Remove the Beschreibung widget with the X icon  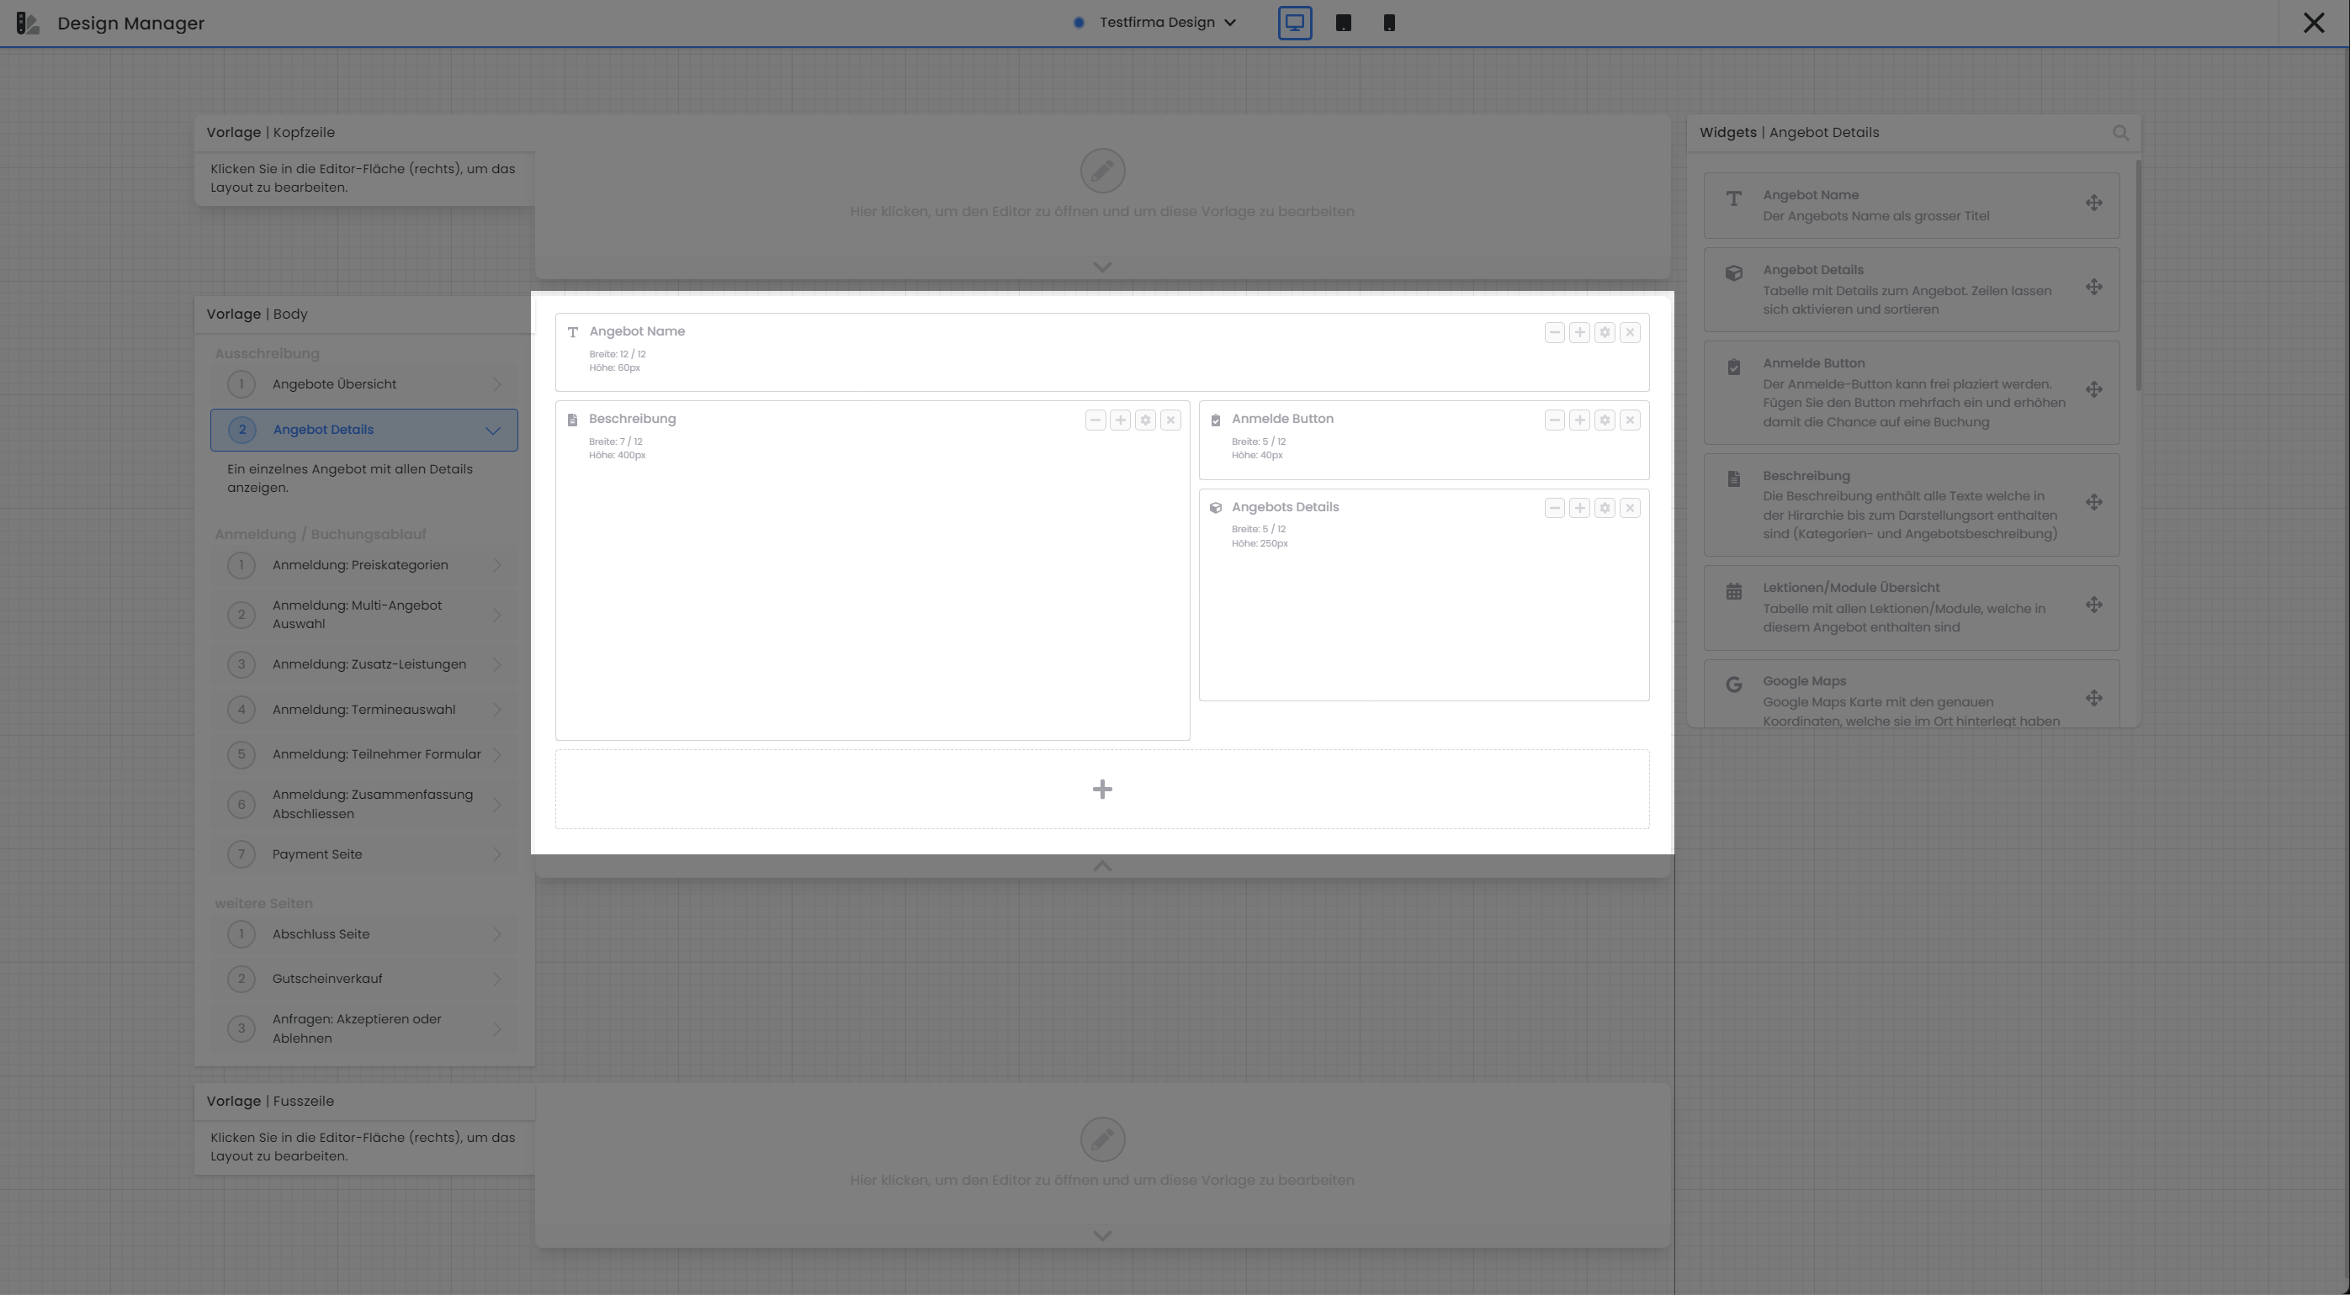pyautogui.click(x=1170, y=420)
